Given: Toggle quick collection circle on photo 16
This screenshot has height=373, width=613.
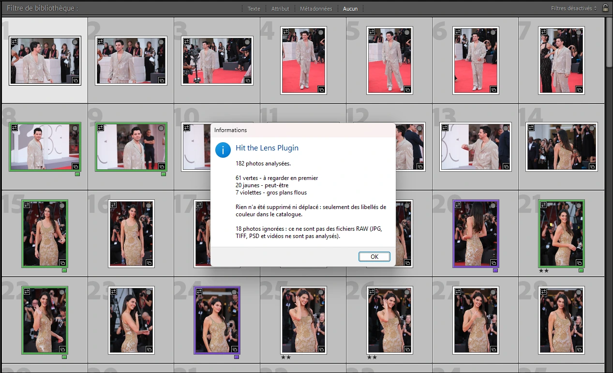Looking at the screenshot, I should pos(149,205).
